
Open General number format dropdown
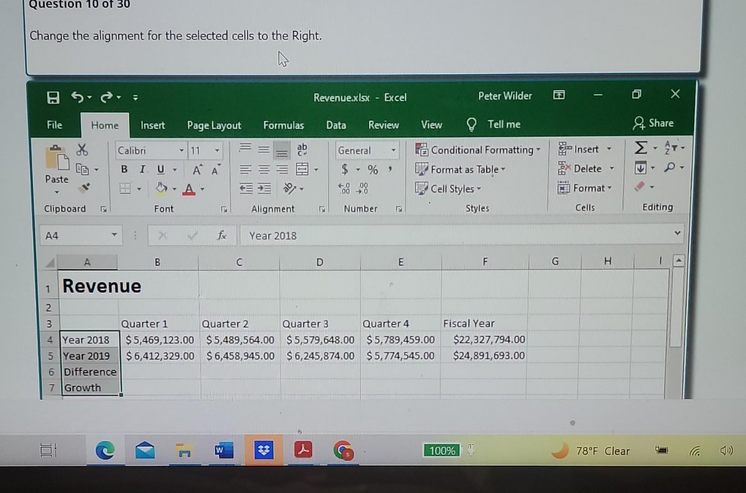pyautogui.click(x=393, y=150)
